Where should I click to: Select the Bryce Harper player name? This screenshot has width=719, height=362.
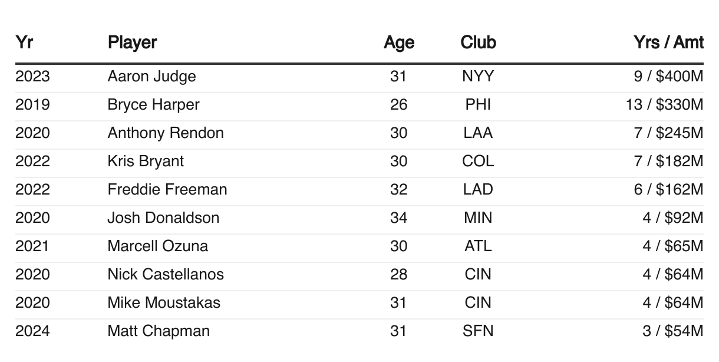click(x=154, y=105)
